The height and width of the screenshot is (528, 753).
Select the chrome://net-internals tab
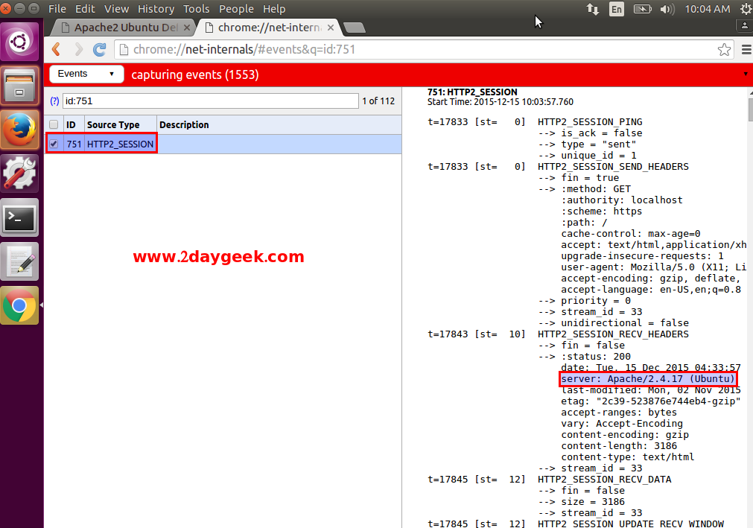pyautogui.click(x=269, y=28)
